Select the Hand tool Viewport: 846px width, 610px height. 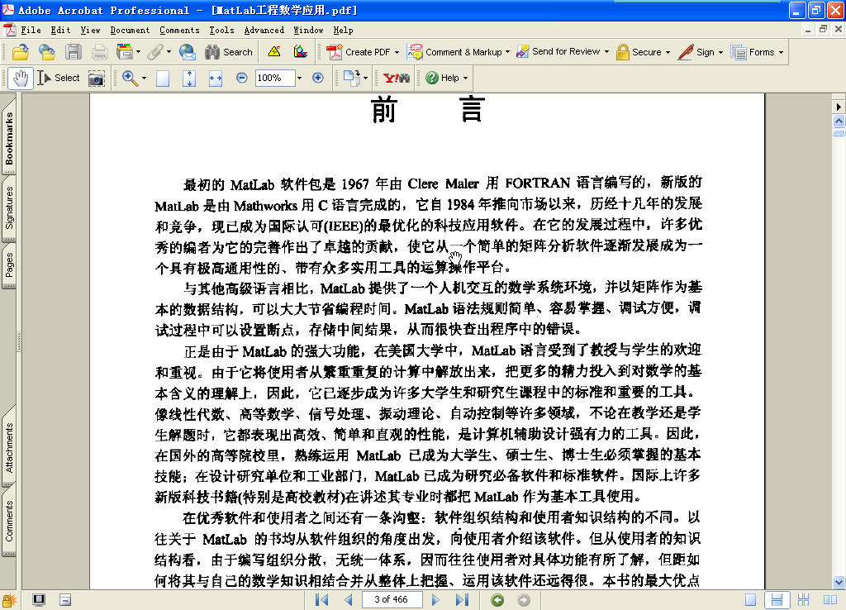click(21, 79)
